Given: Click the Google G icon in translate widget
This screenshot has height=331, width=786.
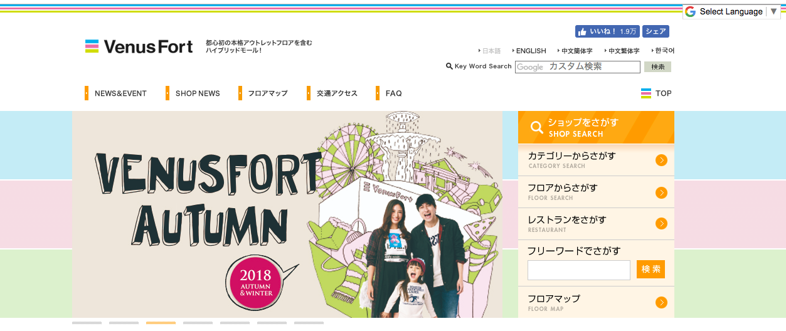Looking at the screenshot, I should click(x=690, y=11).
